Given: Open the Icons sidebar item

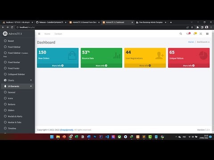Looking at the screenshot, I should (x=18, y=98).
